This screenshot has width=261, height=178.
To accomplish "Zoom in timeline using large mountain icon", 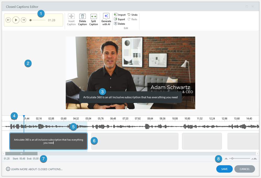I will pyautogui.click(x=254, y=158).
